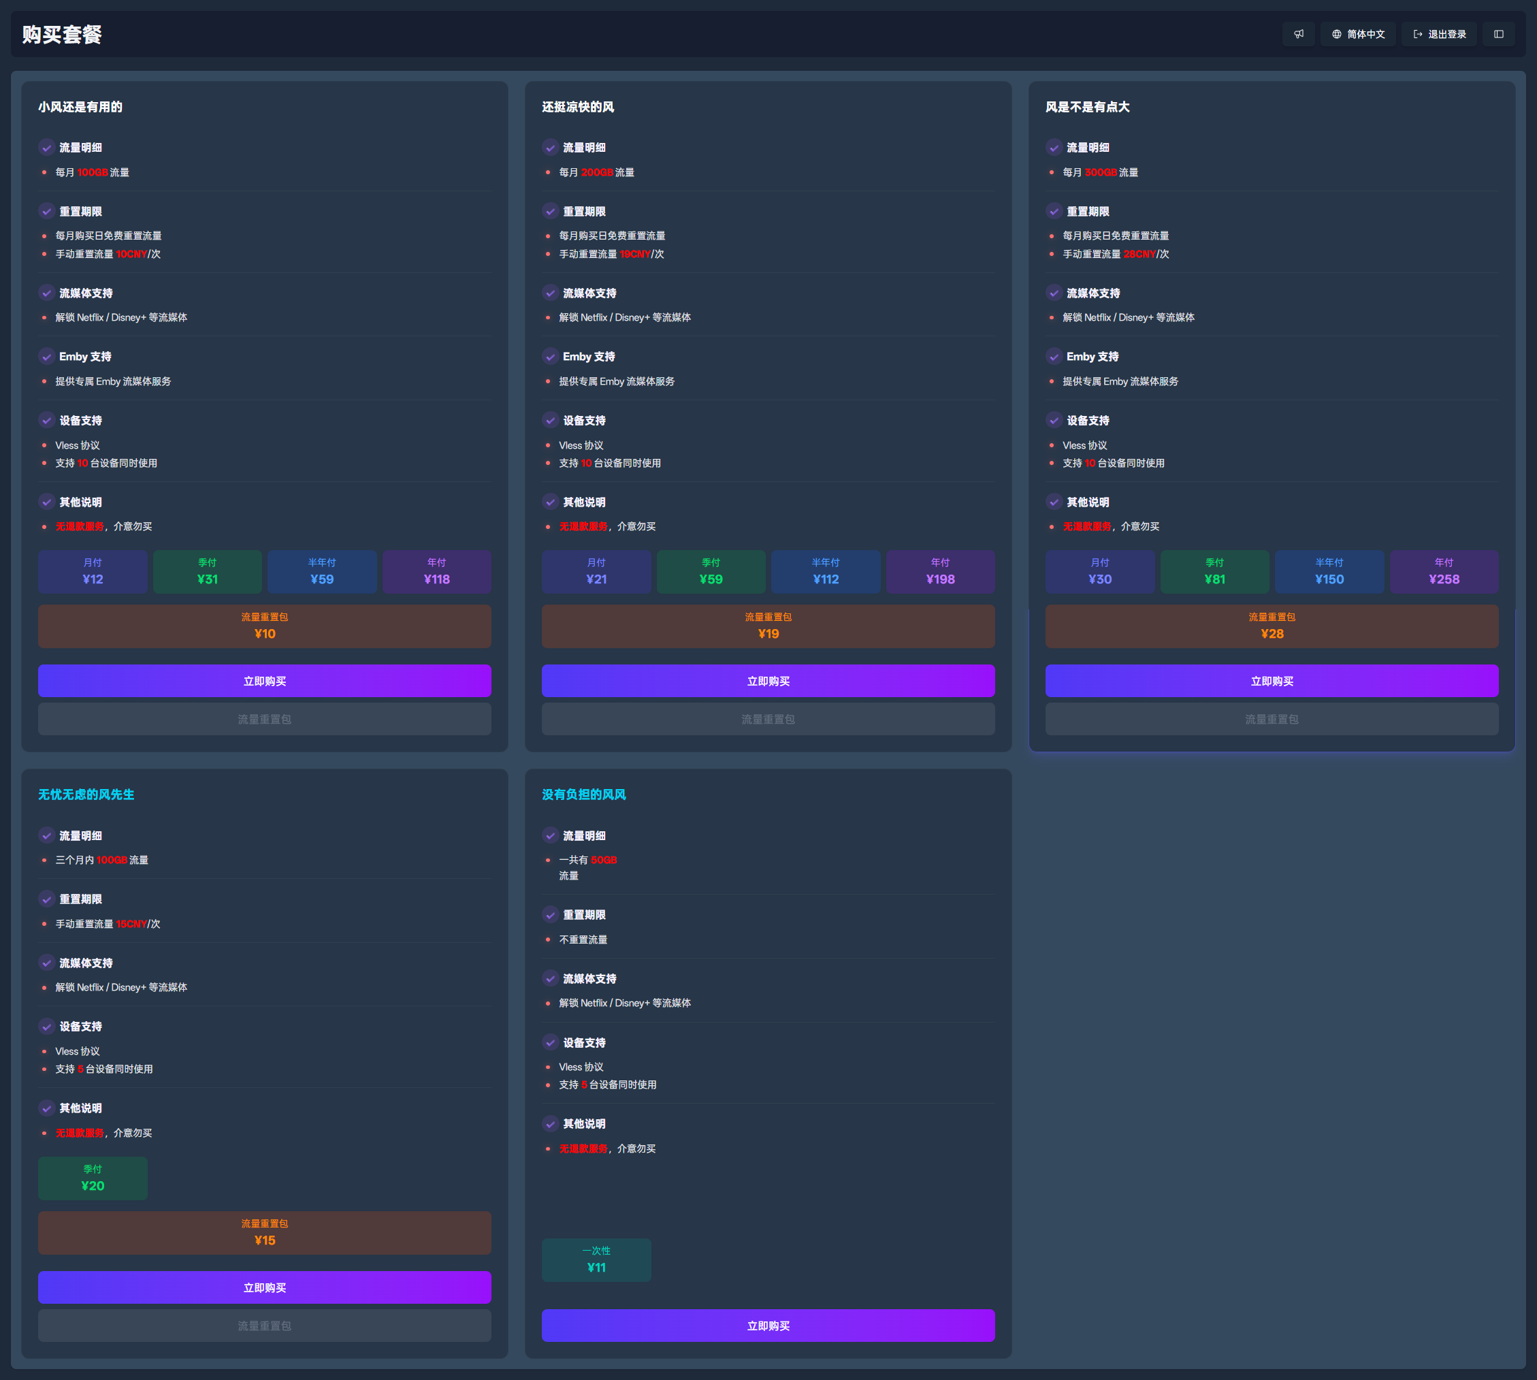The width and height of the screenshot is (1537, 1380).
Task: Select 季付 ¥31 billing option
Action: click(207, 572)
